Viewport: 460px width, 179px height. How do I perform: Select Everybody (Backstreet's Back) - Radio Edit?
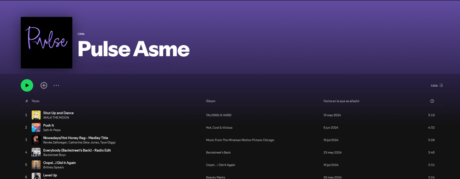click(x=77, y=150)
